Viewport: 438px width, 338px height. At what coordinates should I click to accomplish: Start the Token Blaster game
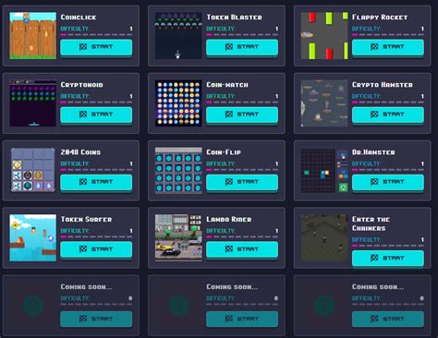242,47
